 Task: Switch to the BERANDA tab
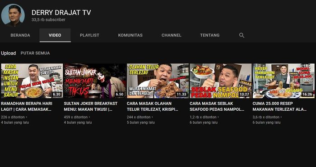click(x=20, y=35)
